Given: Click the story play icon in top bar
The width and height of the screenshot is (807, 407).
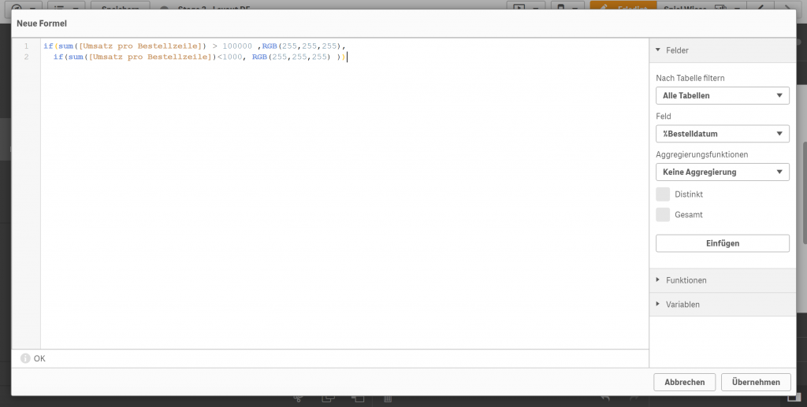Looking at the screenshot, I should (x=519, y=6).
